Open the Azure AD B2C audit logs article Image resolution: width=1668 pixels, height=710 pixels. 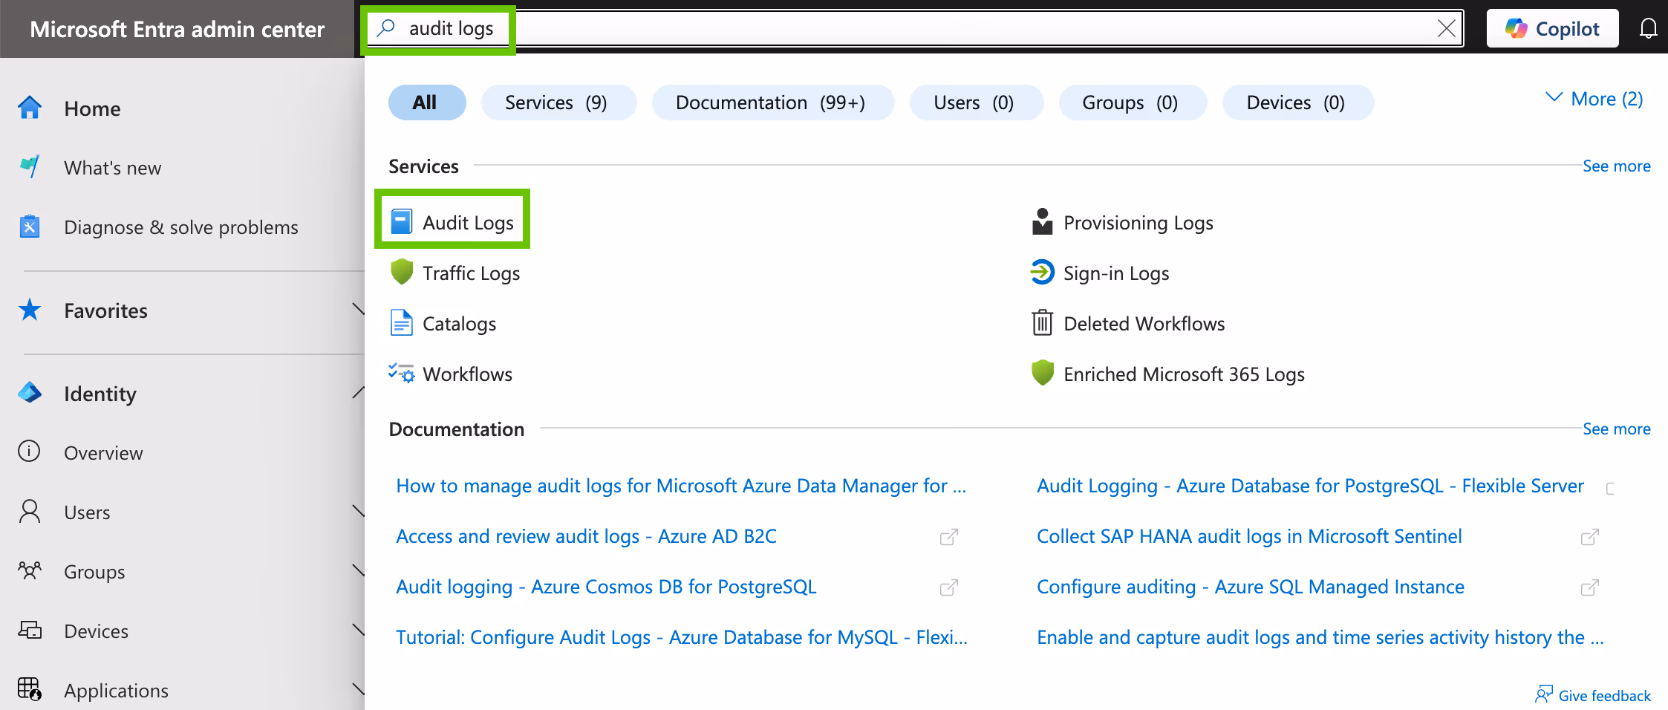586,535
